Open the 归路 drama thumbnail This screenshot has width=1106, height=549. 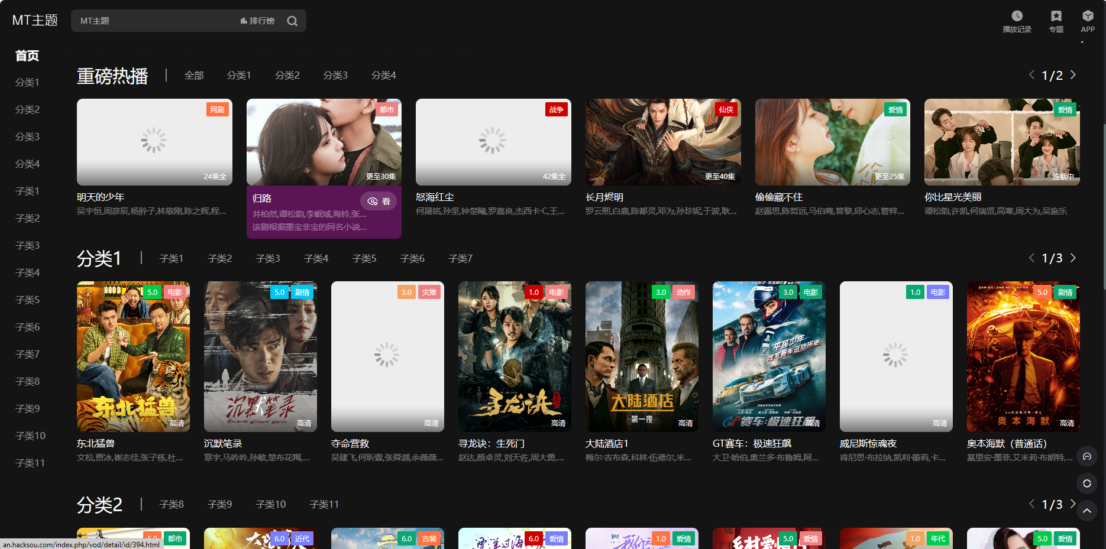tap(324, 142)
